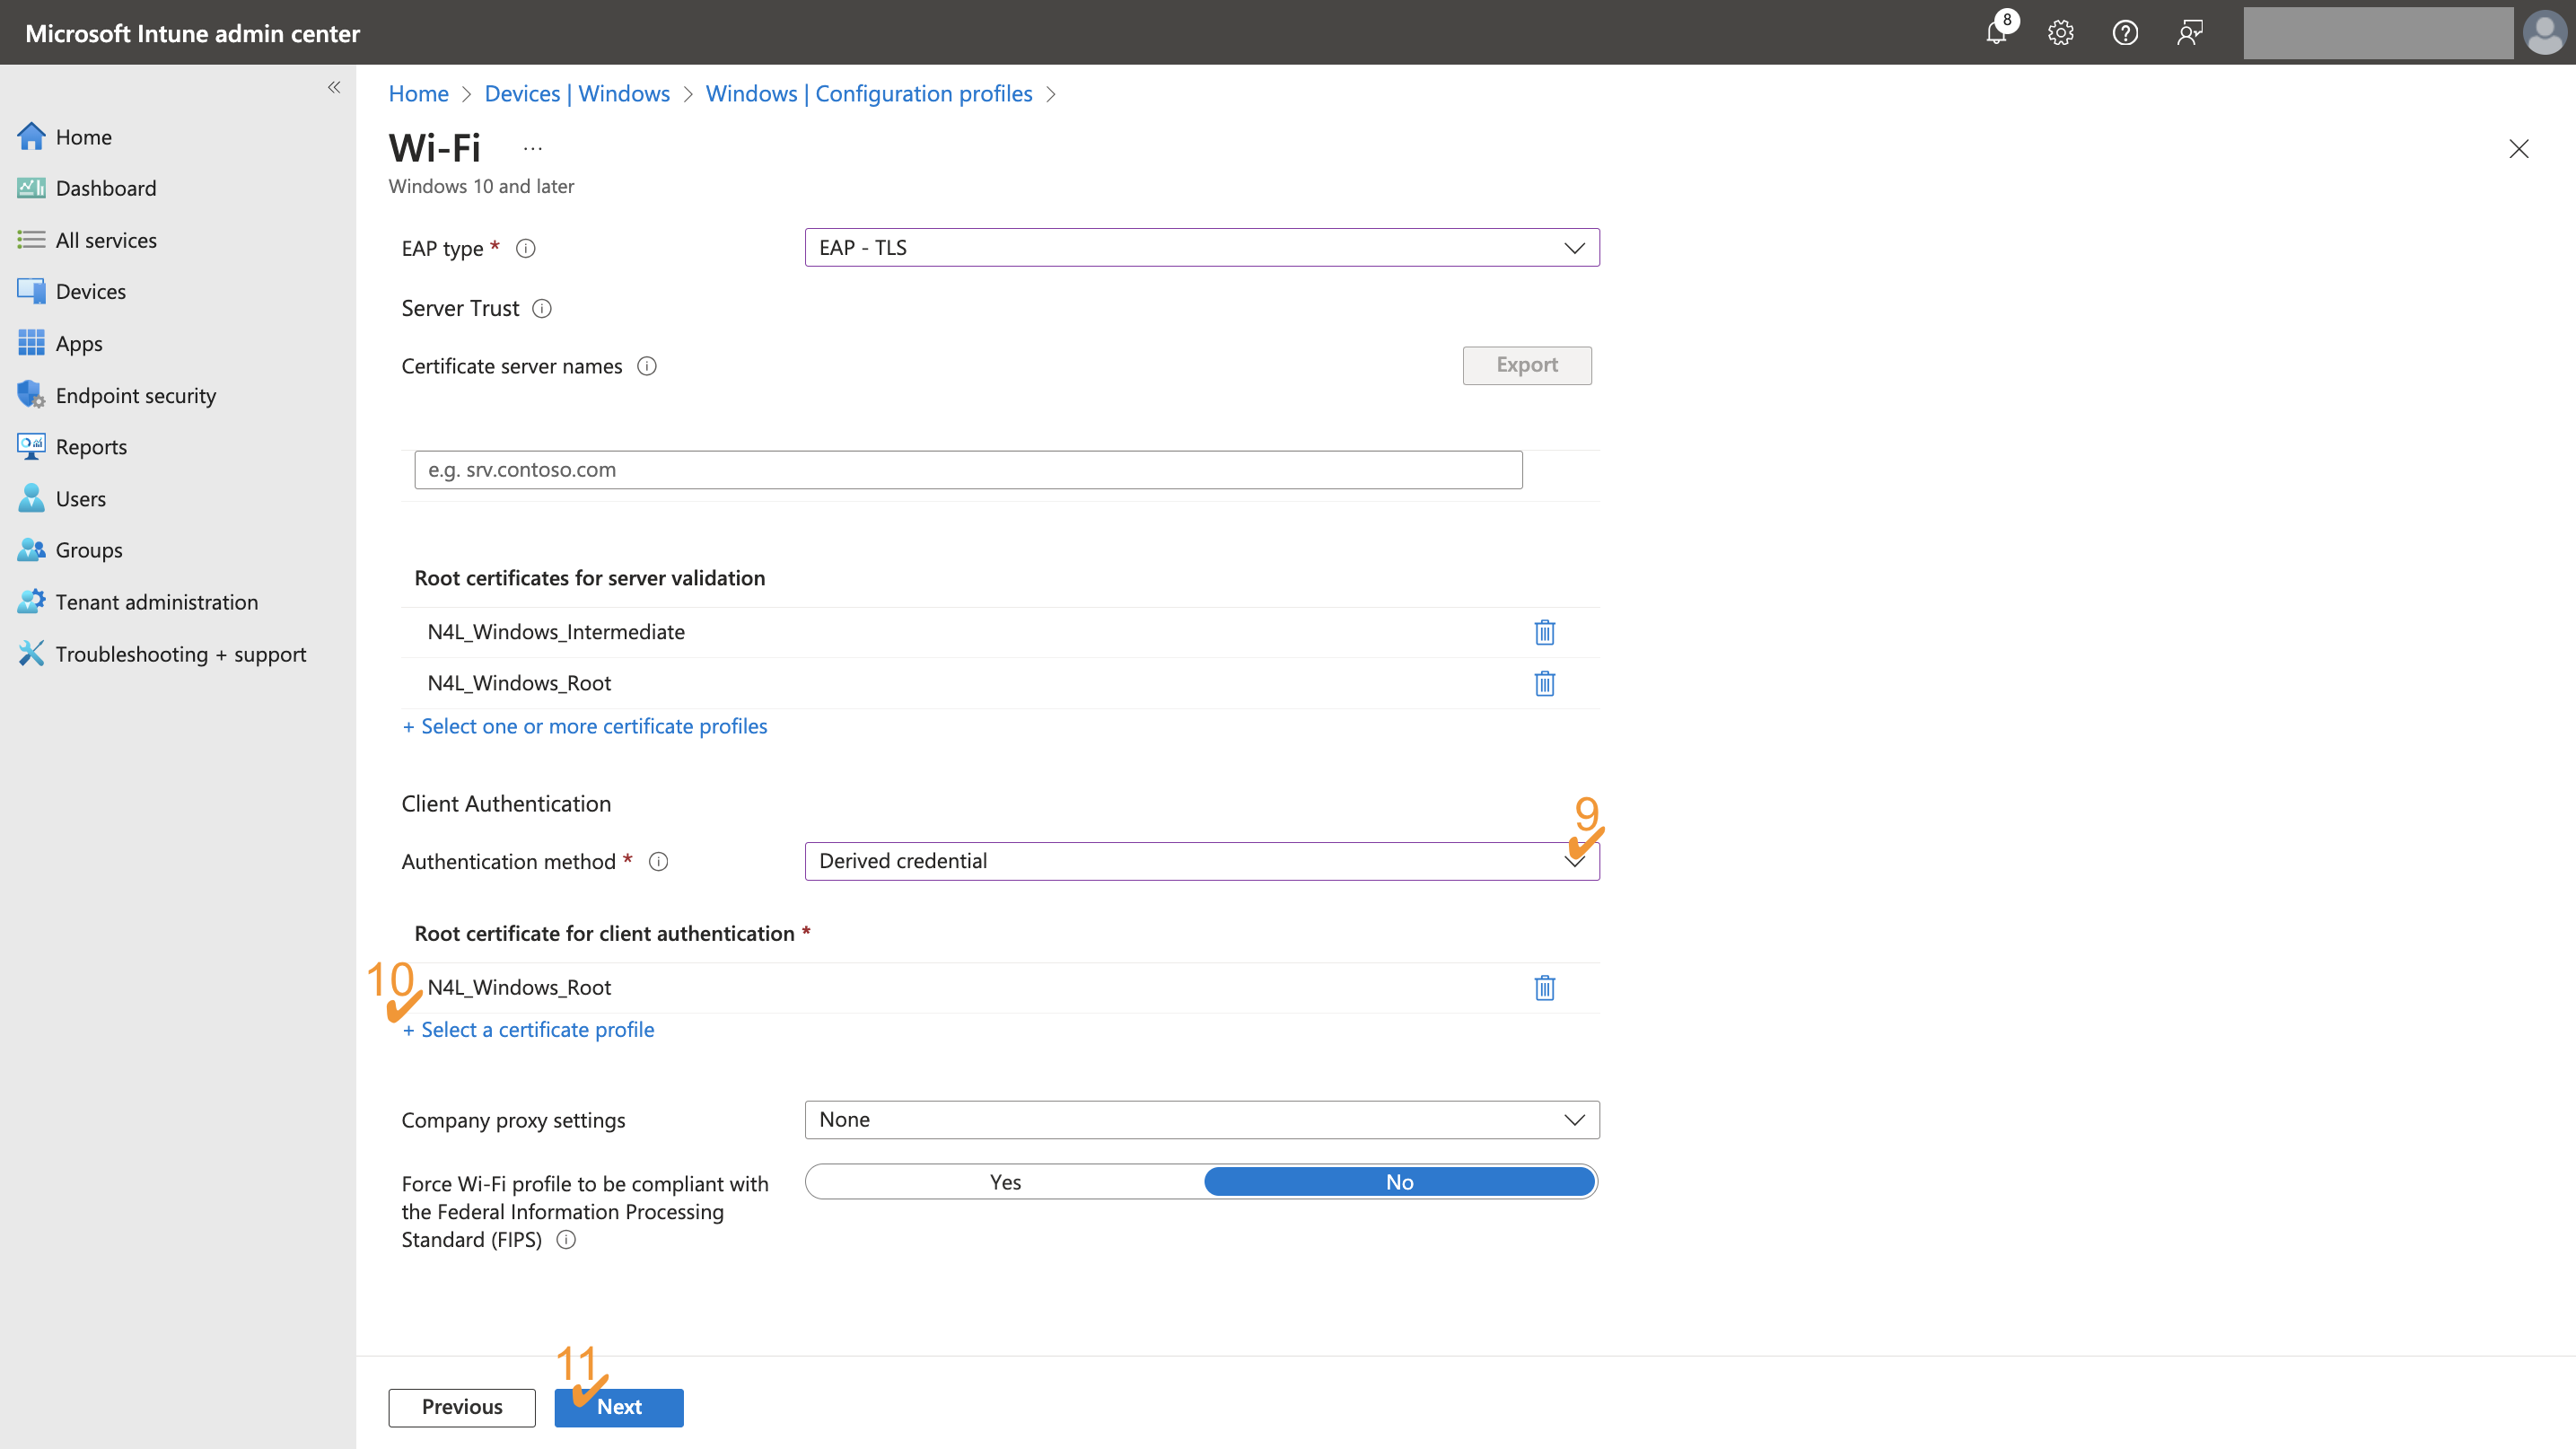The height and width of the screenshot is (1449, 2576).
Task: Click the feedback icon in the top bar
Action: pos(2191,32)
